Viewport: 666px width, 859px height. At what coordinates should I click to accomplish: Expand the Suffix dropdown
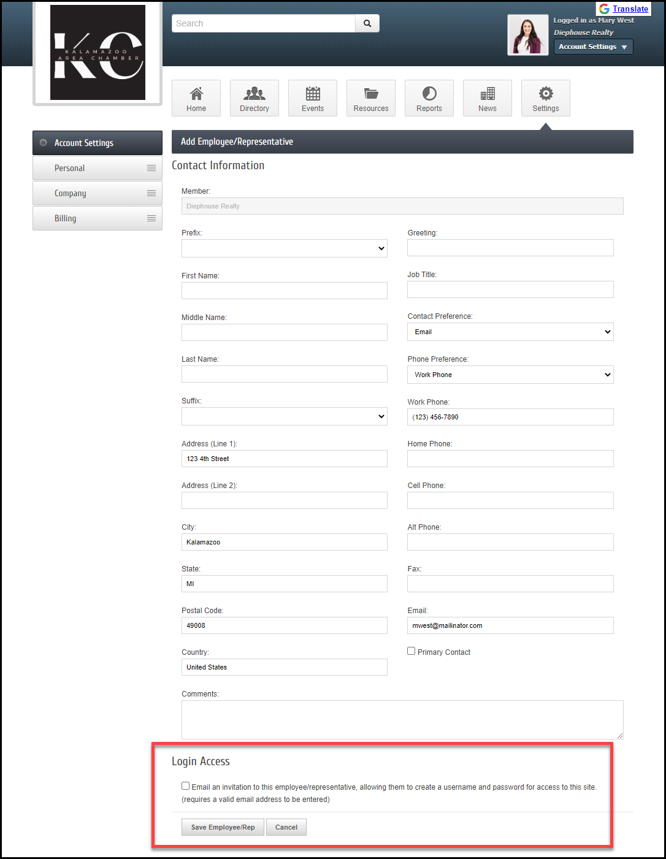tap(285, 416)
